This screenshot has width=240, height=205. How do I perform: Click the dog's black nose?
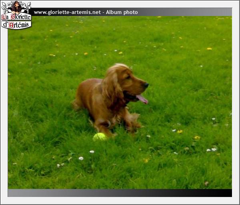(x=146, y=85)
